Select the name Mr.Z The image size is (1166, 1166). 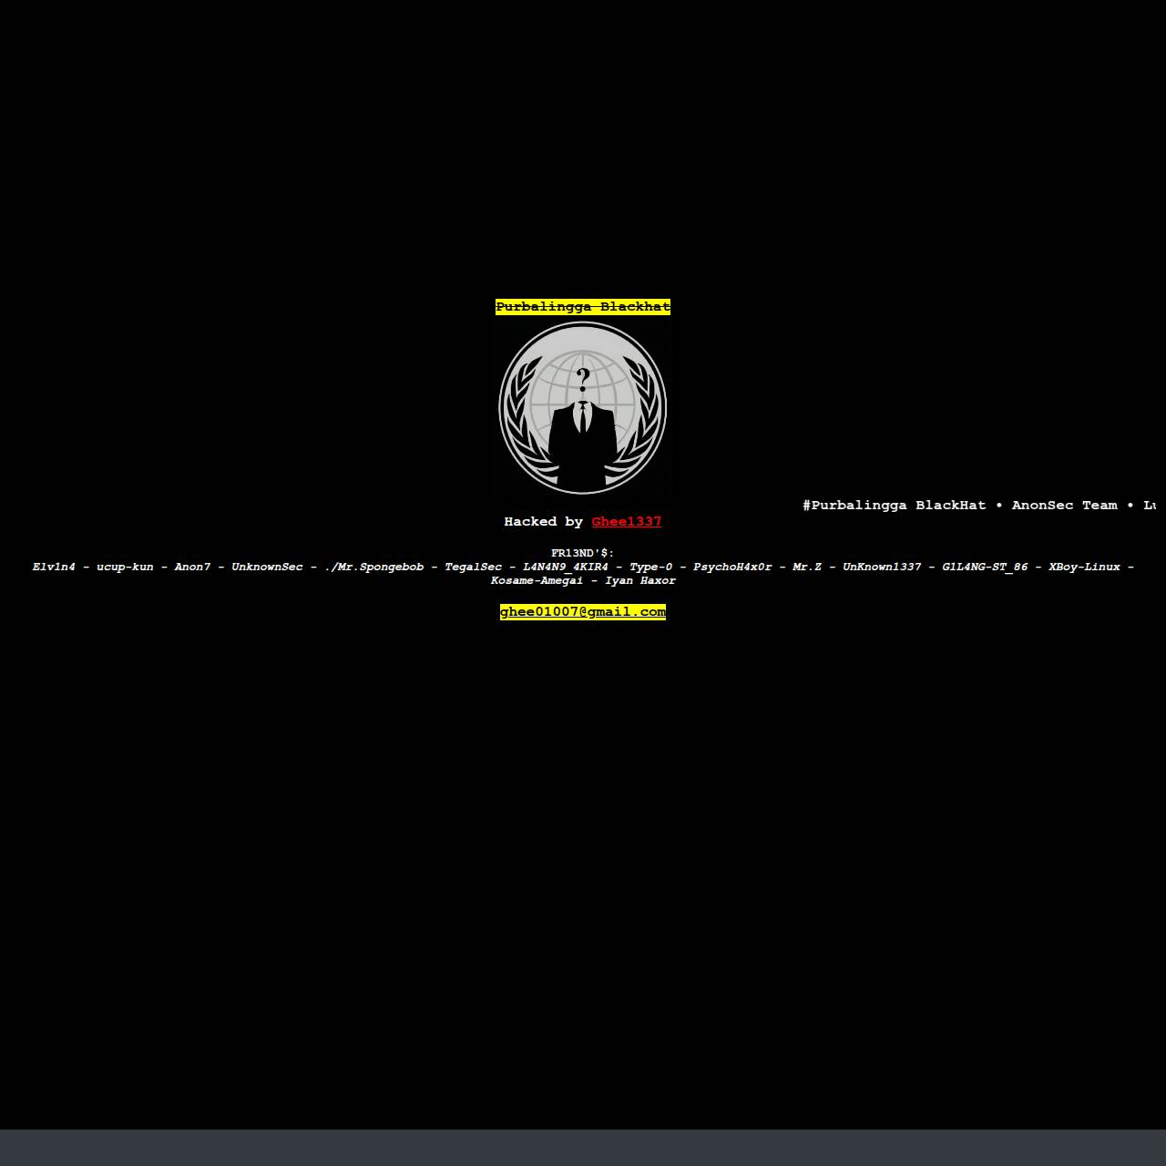click(x=807, y=567)
